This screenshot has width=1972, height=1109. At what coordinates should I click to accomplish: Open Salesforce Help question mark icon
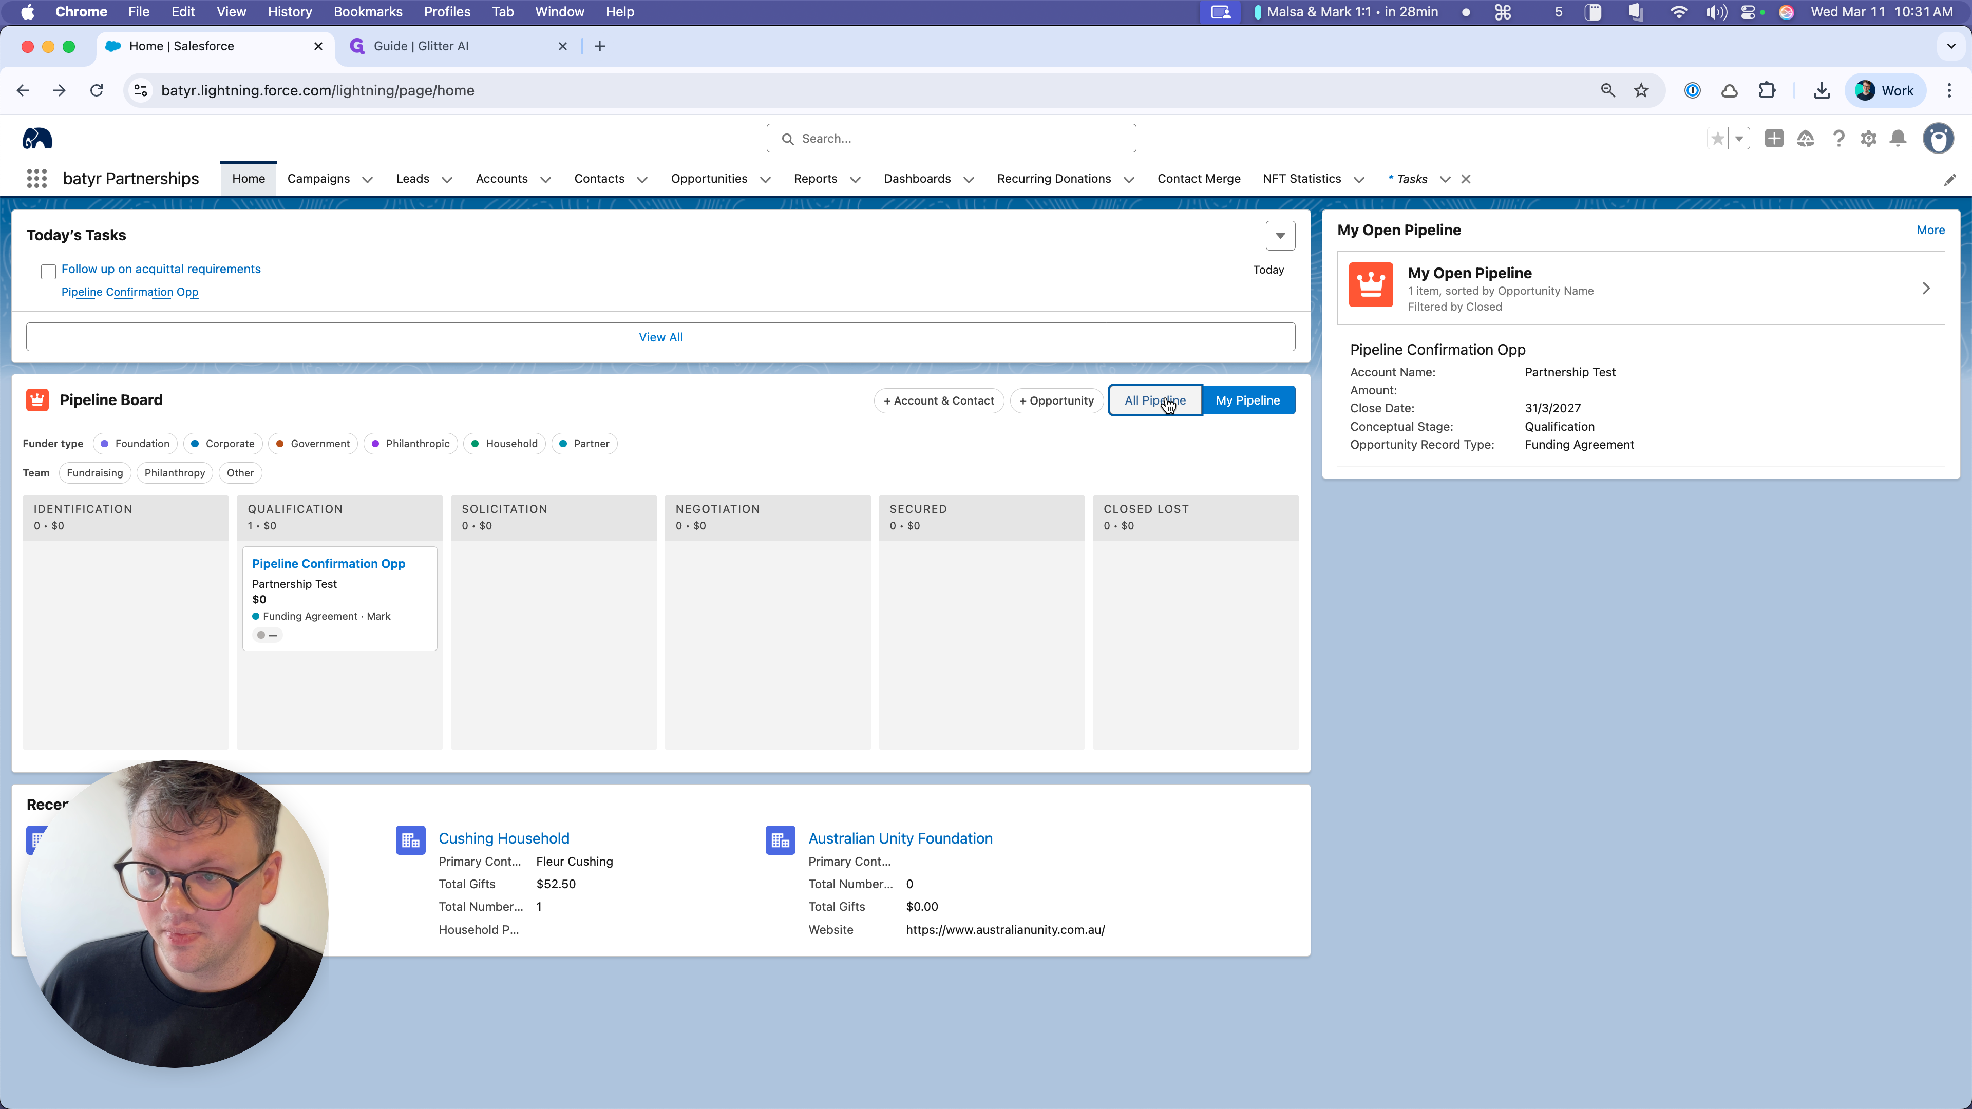(x=1838, y=139)
